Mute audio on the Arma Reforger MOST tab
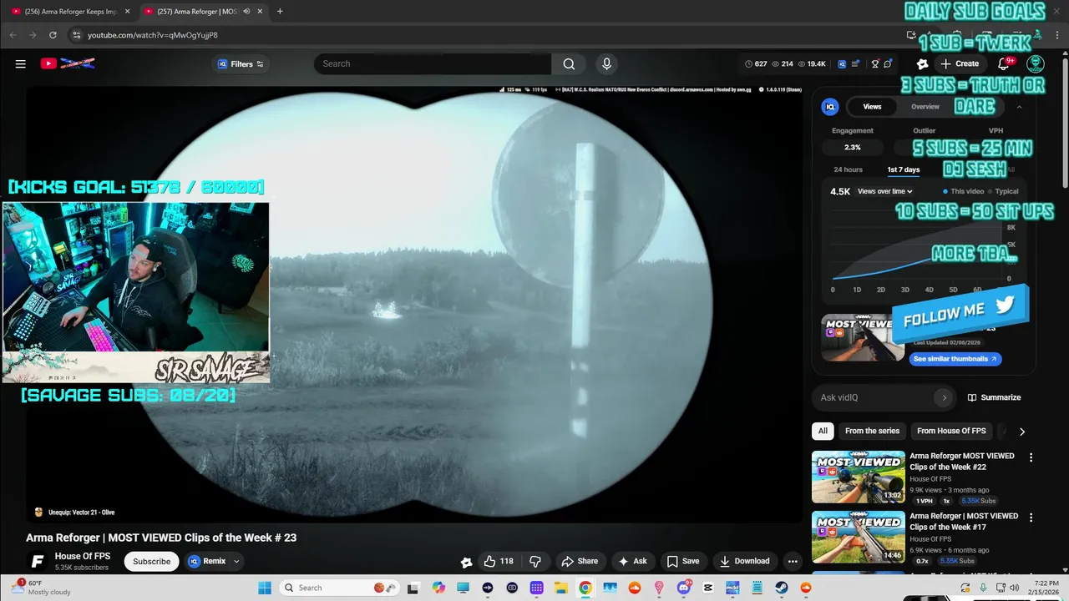This screenshot has width=1069, height=601. [x=246, y=11]
